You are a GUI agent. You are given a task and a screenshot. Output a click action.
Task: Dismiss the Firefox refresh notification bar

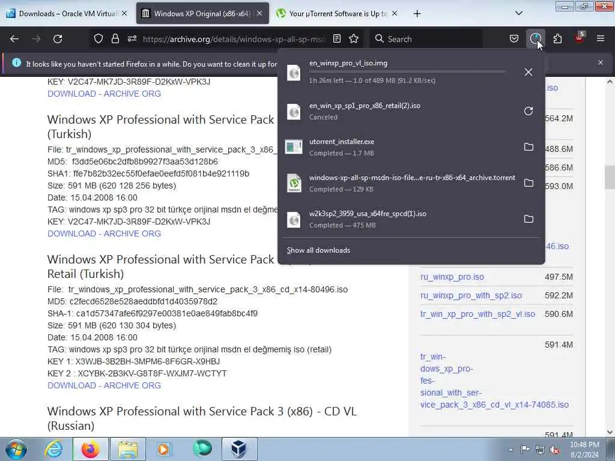[x=601, y=62]
